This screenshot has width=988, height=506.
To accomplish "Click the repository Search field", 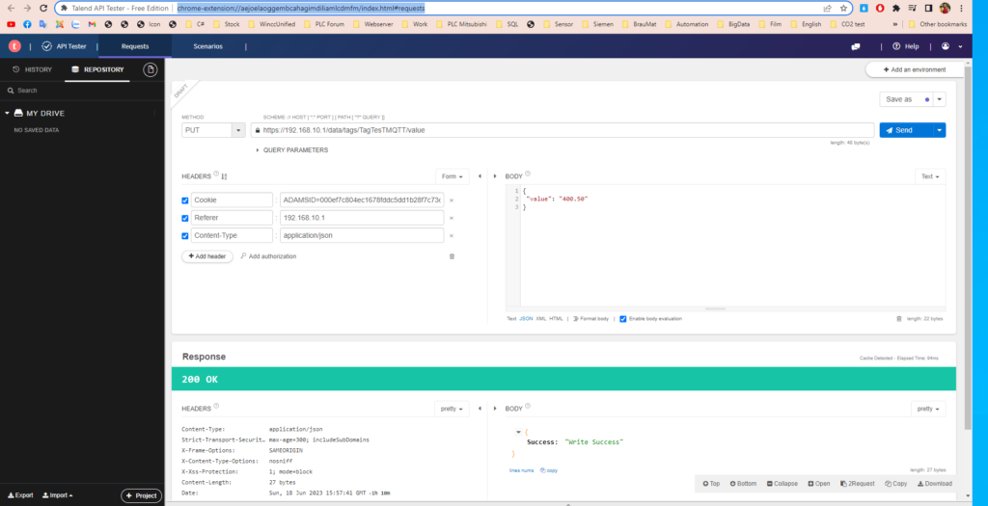I will (82, 91).
